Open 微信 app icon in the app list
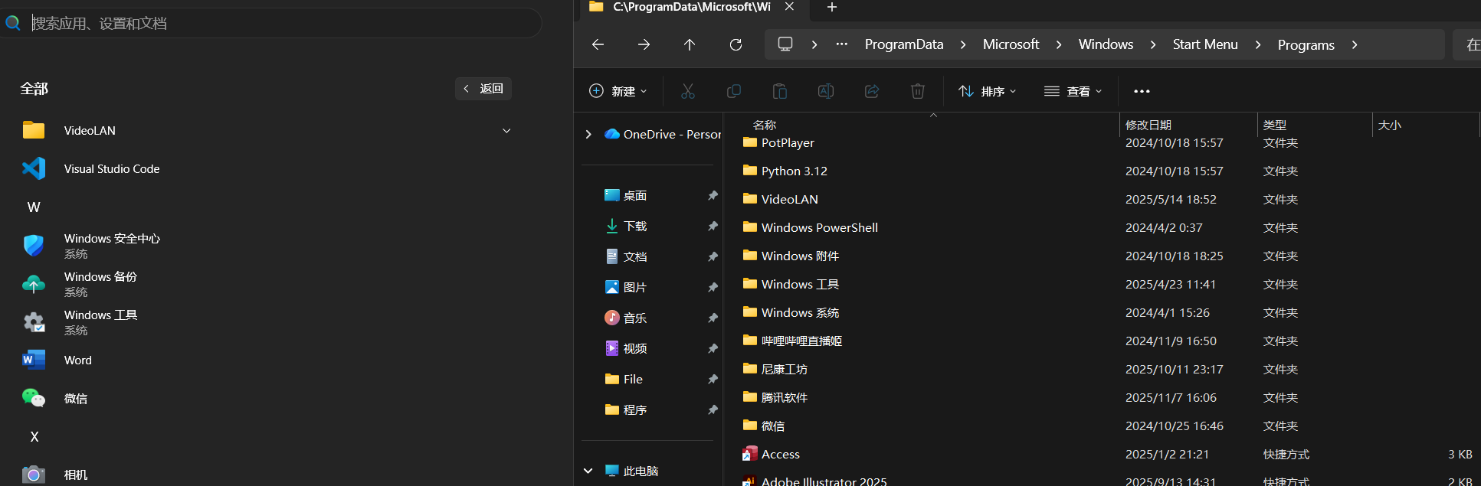The image size is (1481, 486). [34, 398]
